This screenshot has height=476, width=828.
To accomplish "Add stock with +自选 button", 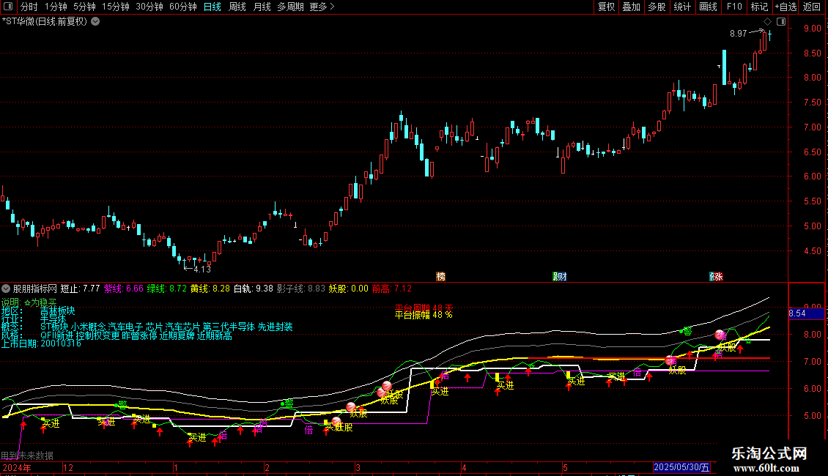I will click(786, 7).
